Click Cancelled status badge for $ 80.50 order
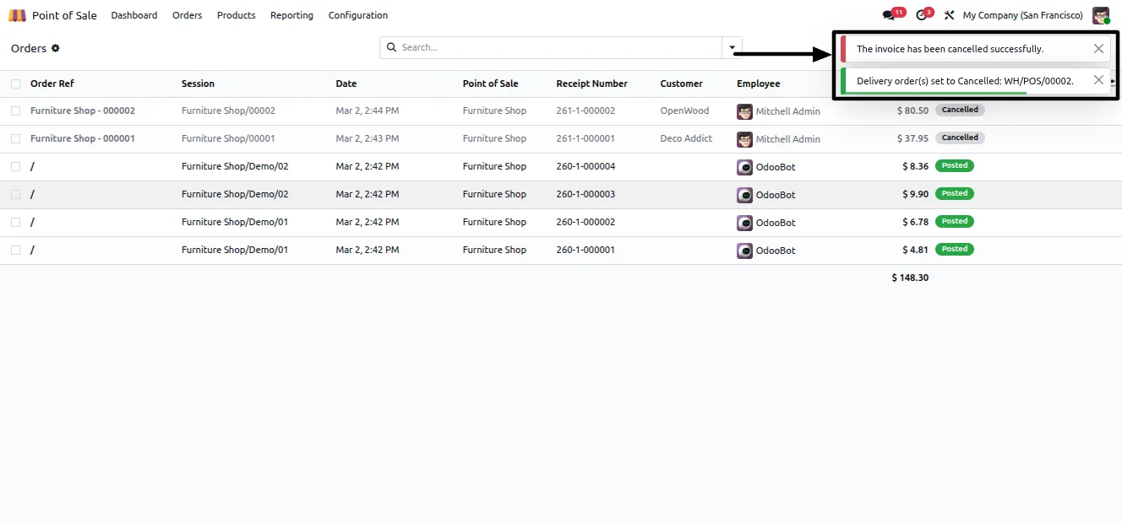The image size is (1122, 523). (x=960, y=110)
